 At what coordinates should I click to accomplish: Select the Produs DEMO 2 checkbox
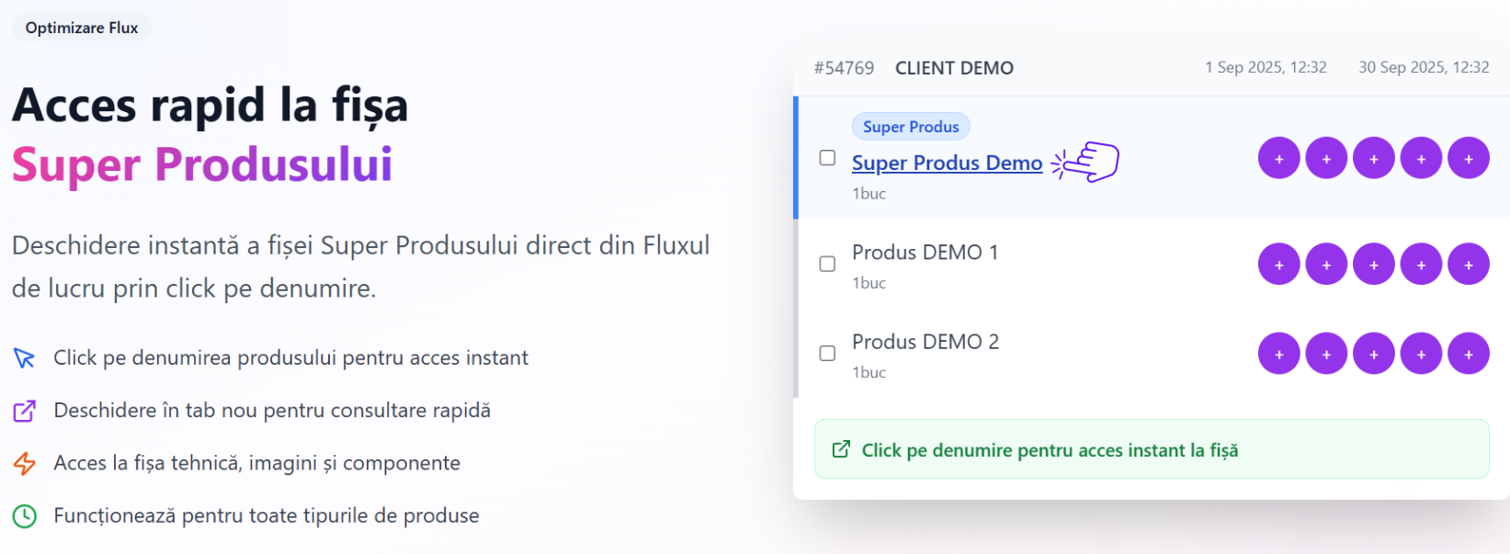click(827, 353)
